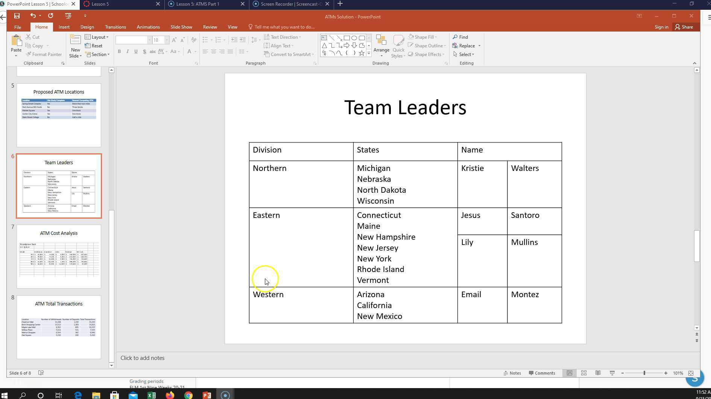Open the Transitions ribbon tab
Viewport: 711px width, 399px height.
pyautogui.click(x=115, y=27)
